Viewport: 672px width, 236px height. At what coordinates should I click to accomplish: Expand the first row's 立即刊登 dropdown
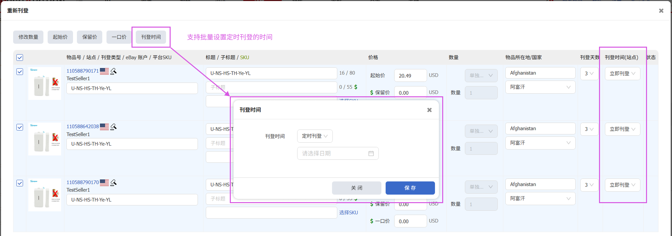click(622, 74)
